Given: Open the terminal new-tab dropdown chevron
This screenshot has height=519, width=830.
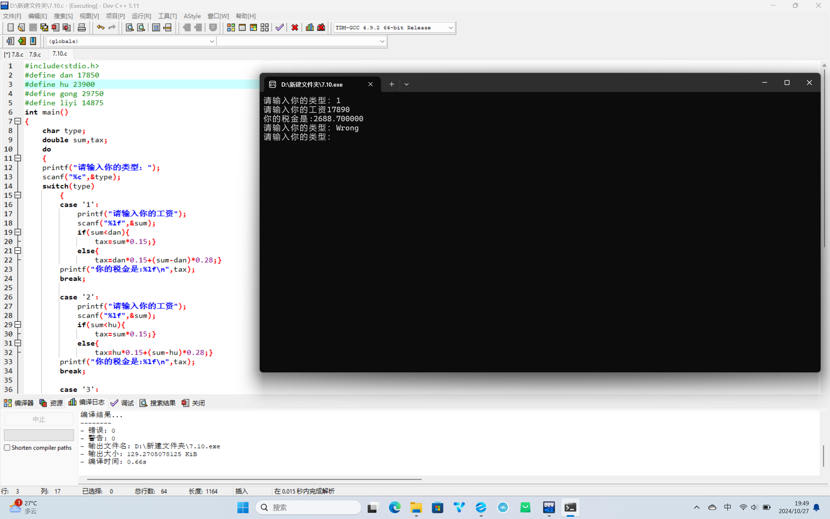Looking at the screenshot, I should pos(407,84).
